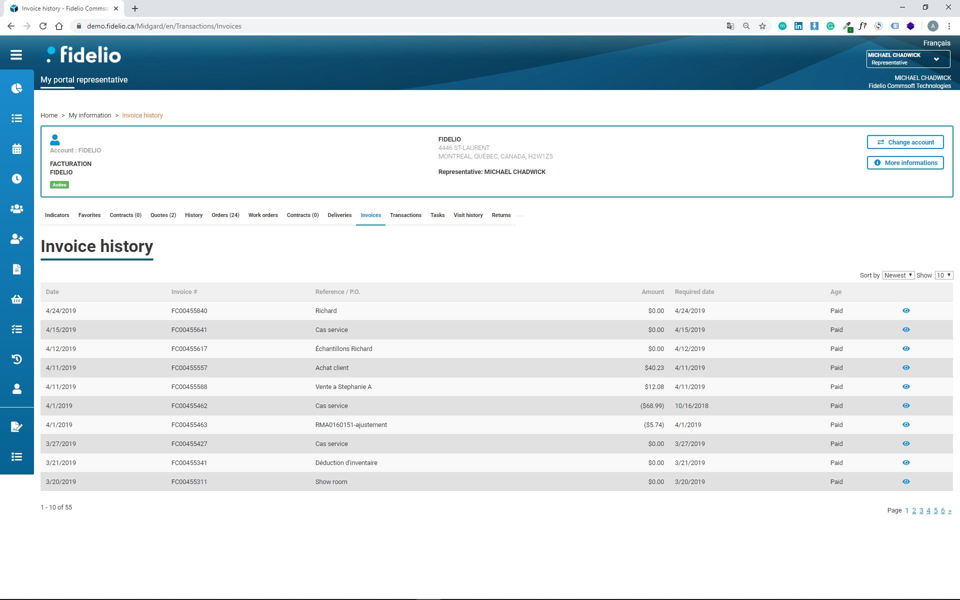Open the shopping basket sidebar icon
Image resolution: width=960 pixels, height=600 pixels.
click(x=16, y=299)
